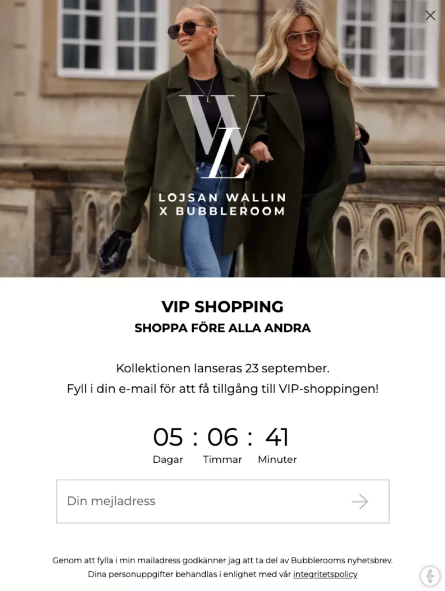Screen dimensions: 445x591
Task: Click the Timmar label
Action: pyautogui.click(x=223, y=459)
